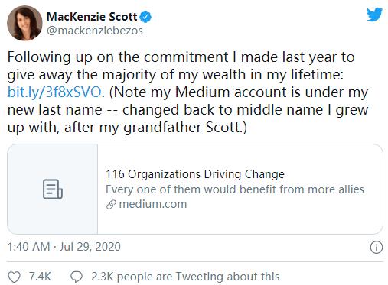
Task: Click the 7.4K likes count
Action: 40,277
